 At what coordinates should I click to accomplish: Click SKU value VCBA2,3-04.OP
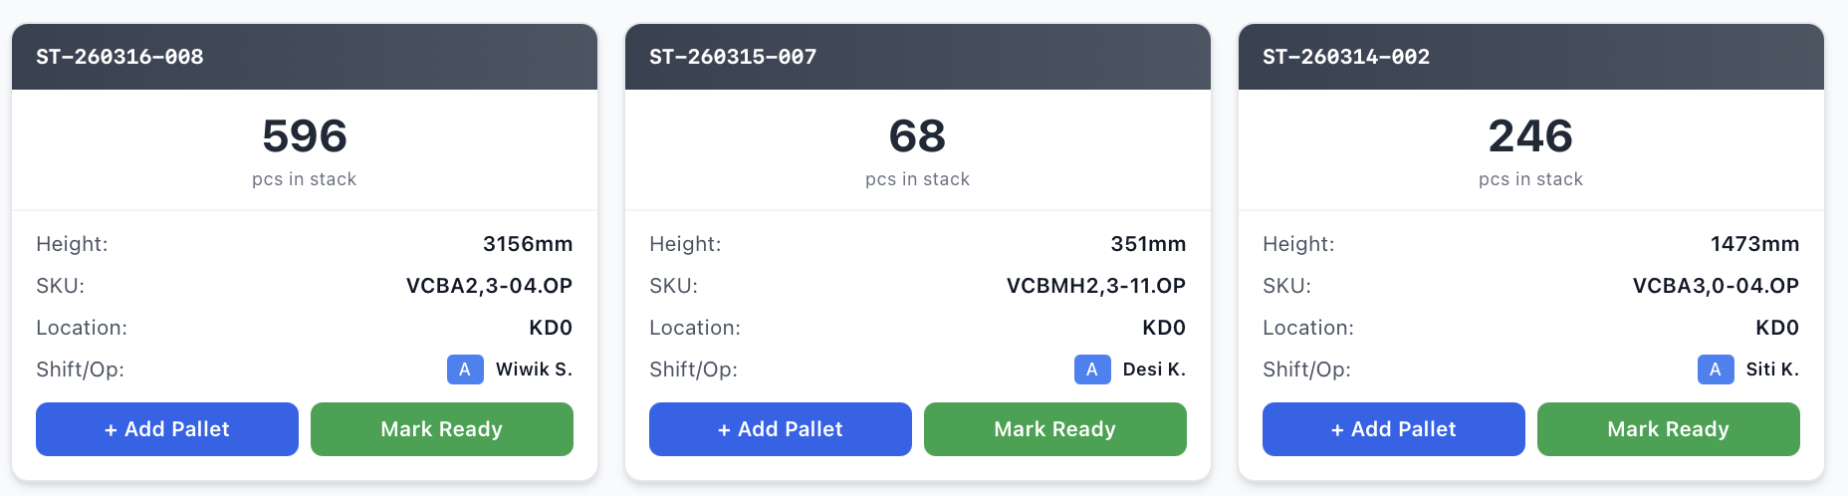(x=489, y=286)
